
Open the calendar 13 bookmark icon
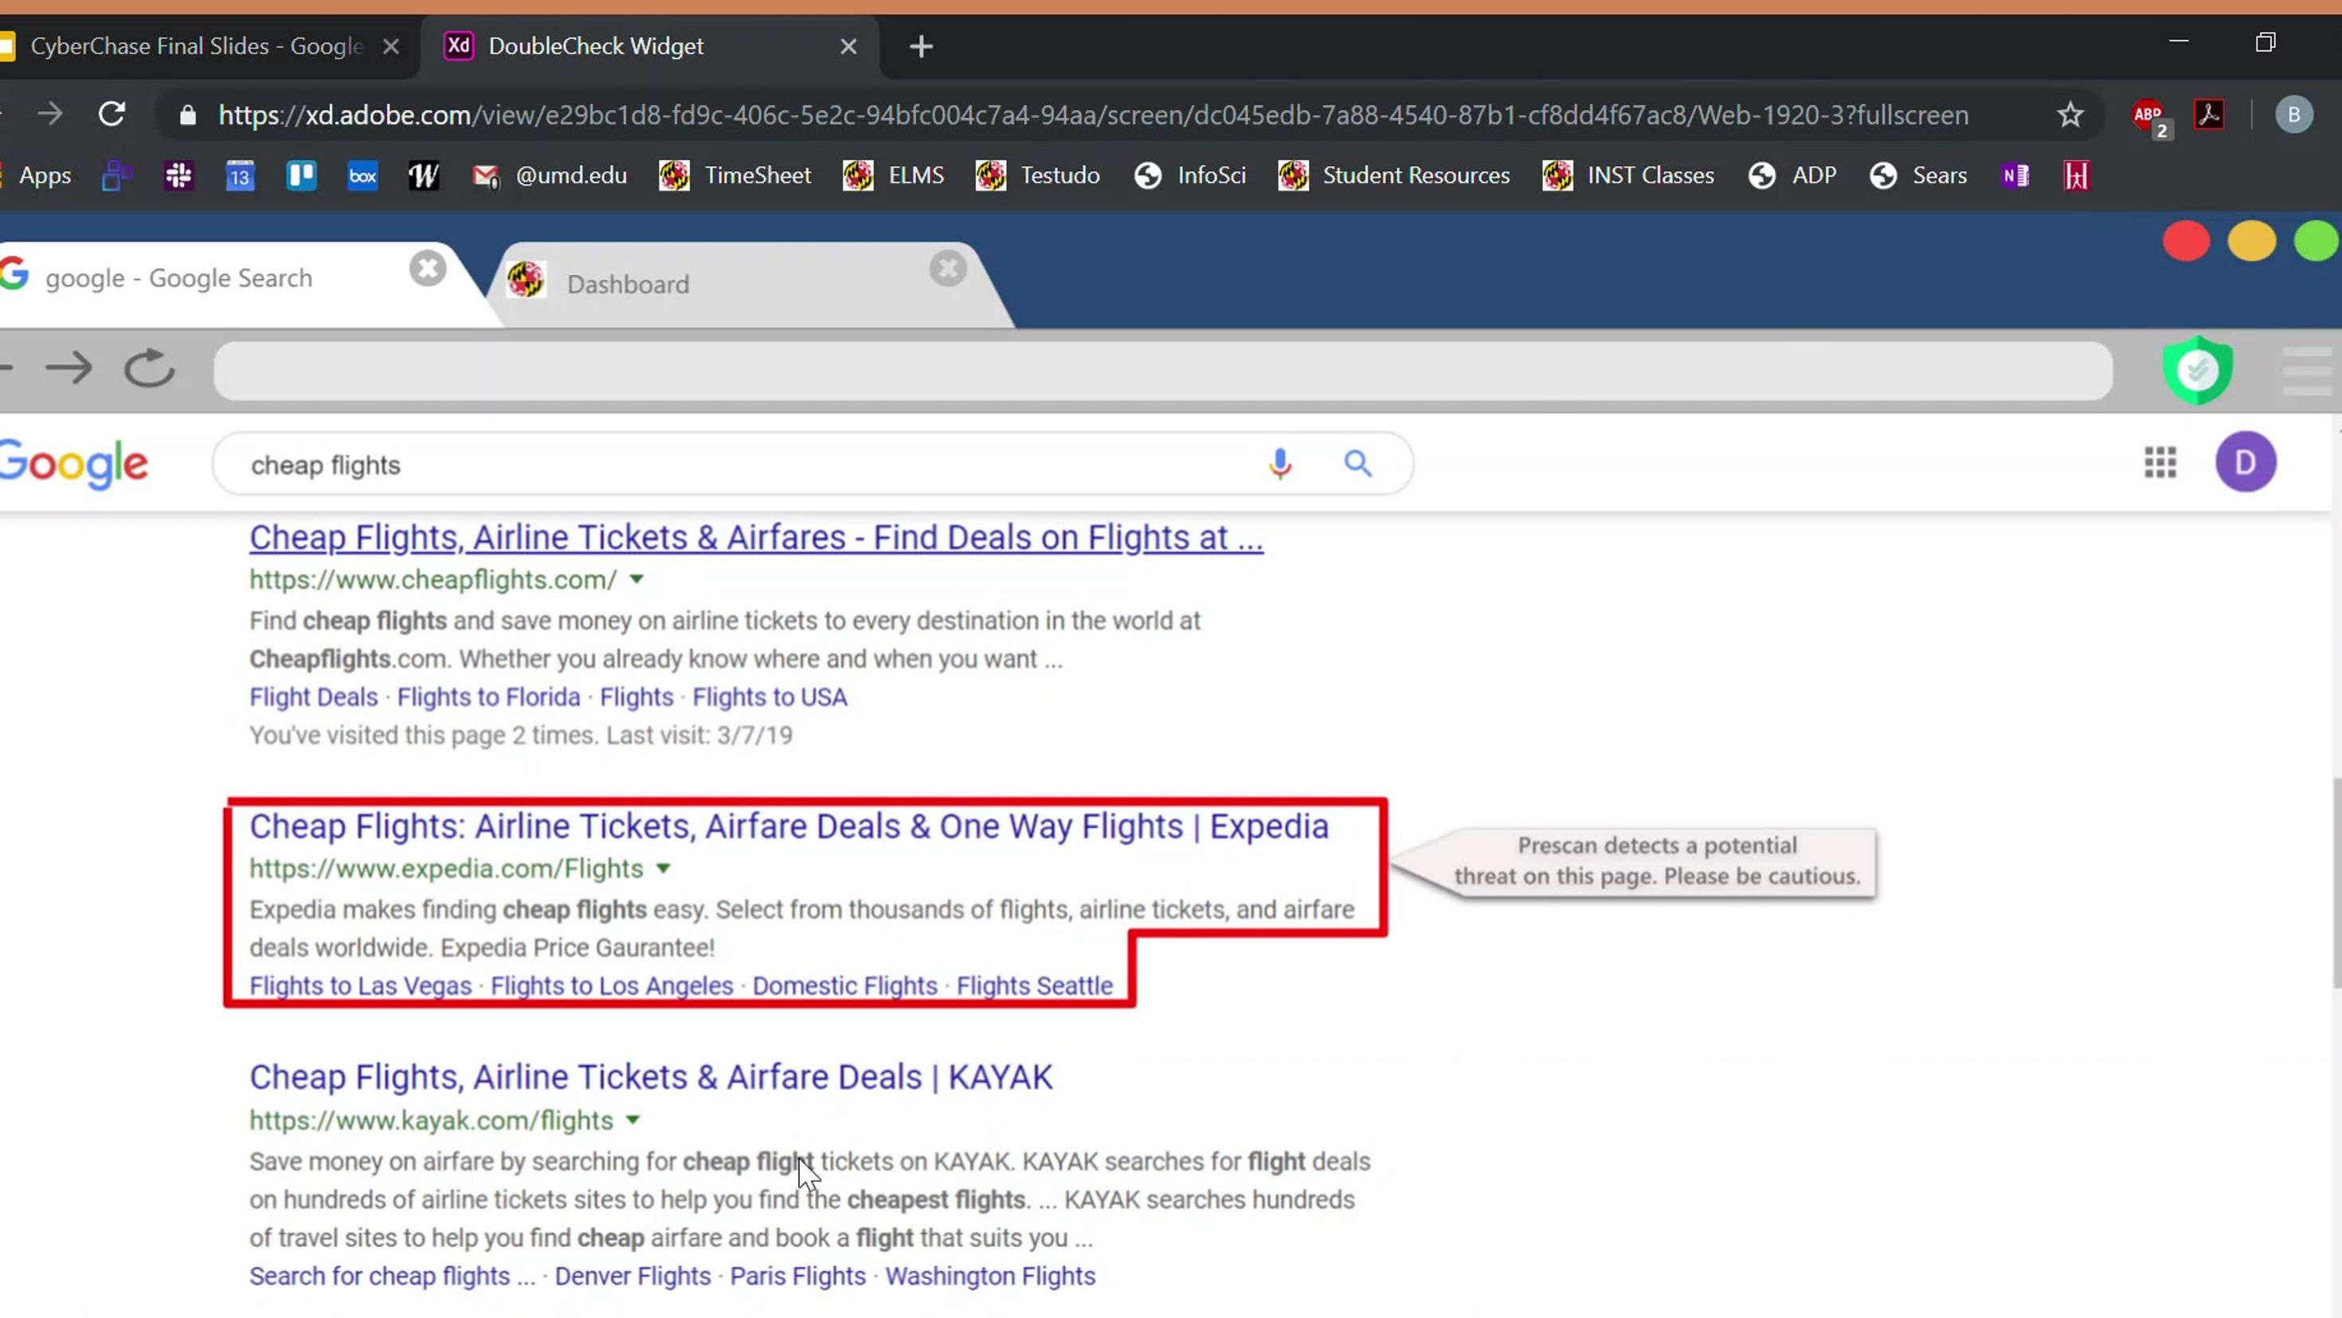tap(240, 175)
